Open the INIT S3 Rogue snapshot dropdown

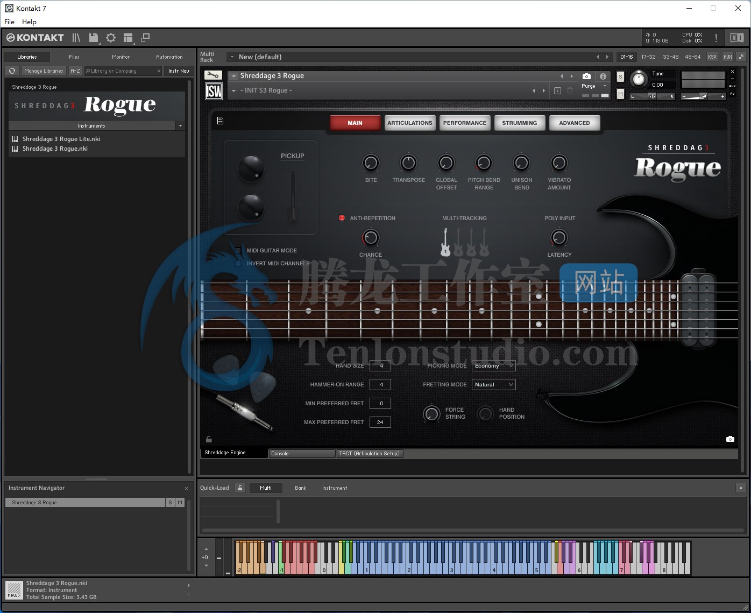coord(234,91)
